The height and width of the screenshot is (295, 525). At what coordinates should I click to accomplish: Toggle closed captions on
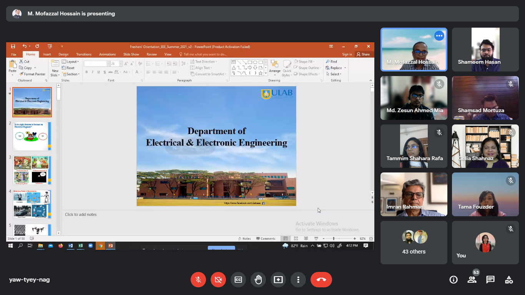(x=238, y=280)
